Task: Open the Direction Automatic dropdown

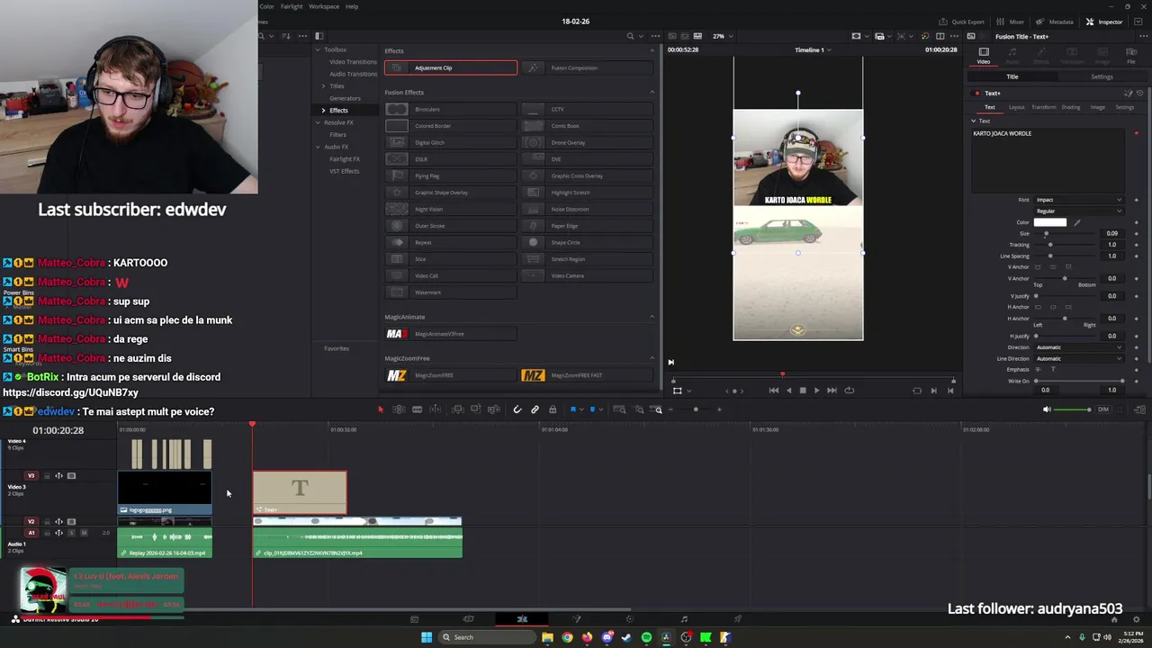Action: (x=1078, y=347)
